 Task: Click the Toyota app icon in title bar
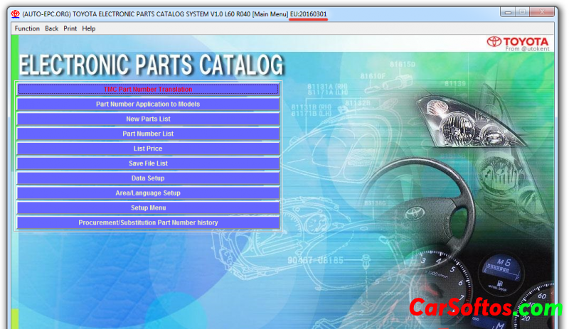(x=14, y=14)
